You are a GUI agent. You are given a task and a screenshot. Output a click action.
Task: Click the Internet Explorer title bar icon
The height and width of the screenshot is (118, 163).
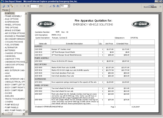coord(1,1)
